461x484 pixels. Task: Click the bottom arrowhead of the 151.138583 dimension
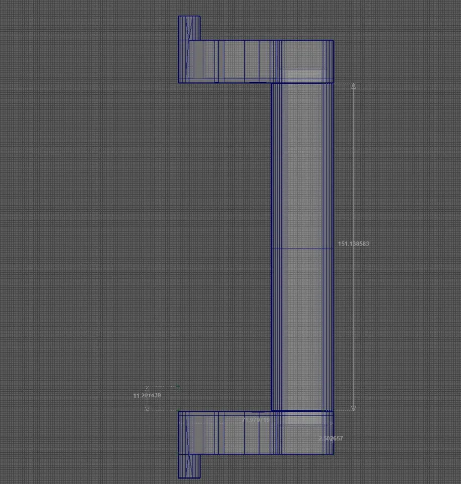[353, 408]
